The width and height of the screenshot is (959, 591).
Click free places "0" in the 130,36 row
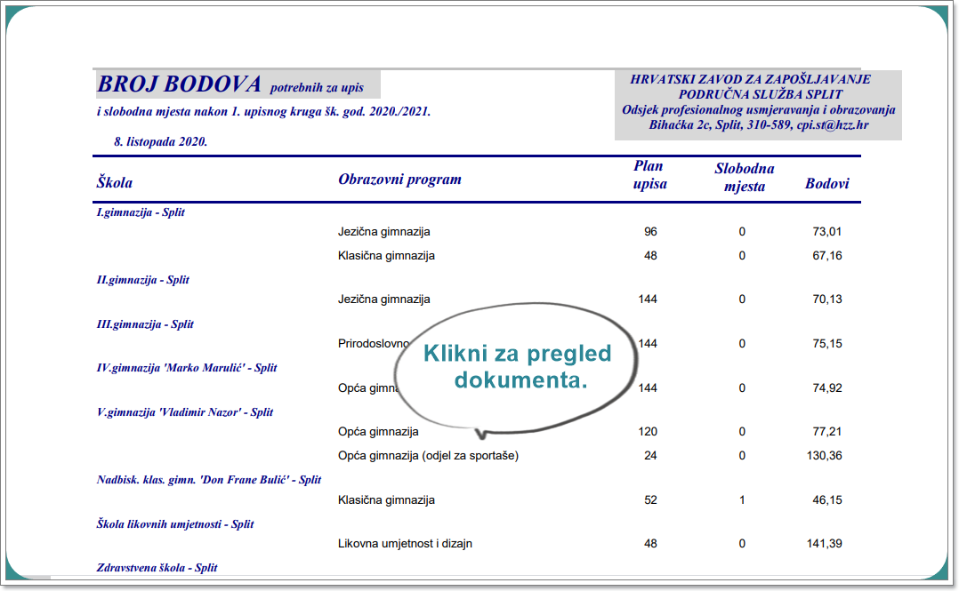tap(742, 455)
